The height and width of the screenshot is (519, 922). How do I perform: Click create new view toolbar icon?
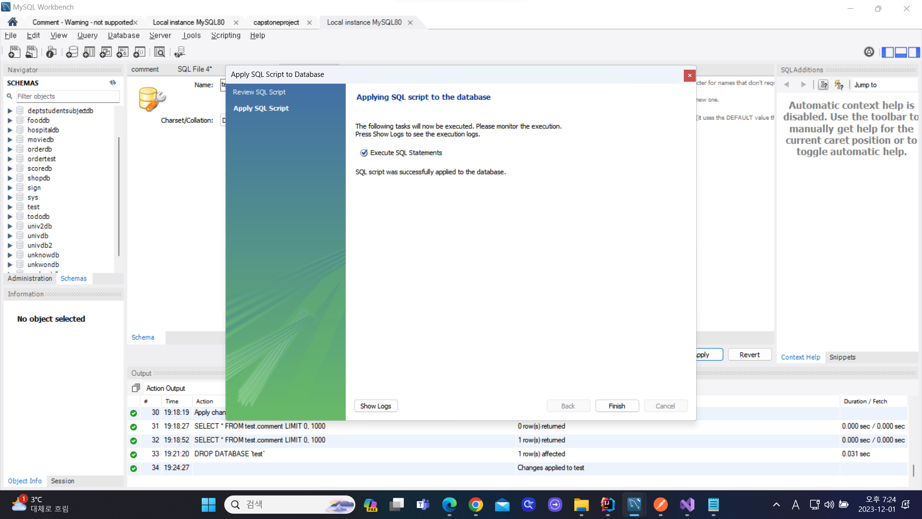coord(106,52)
